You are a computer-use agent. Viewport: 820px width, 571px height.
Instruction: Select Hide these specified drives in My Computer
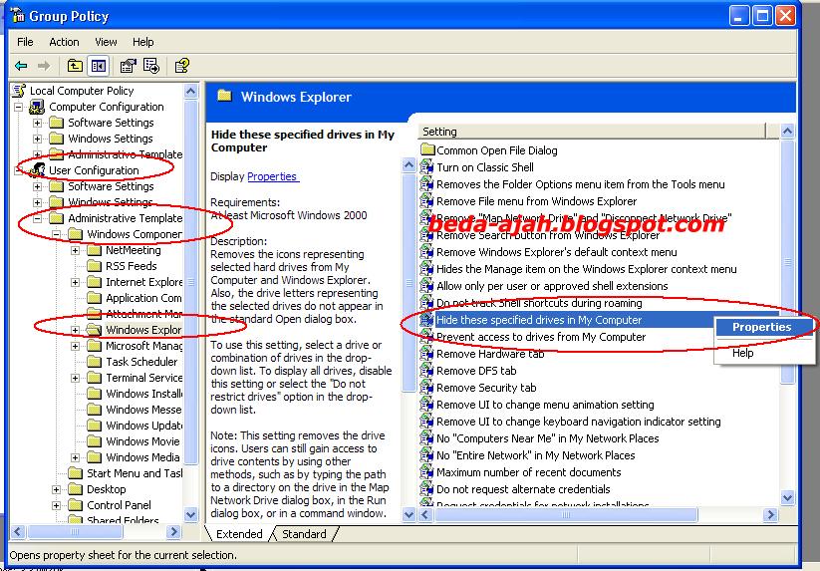coord(539,320)
